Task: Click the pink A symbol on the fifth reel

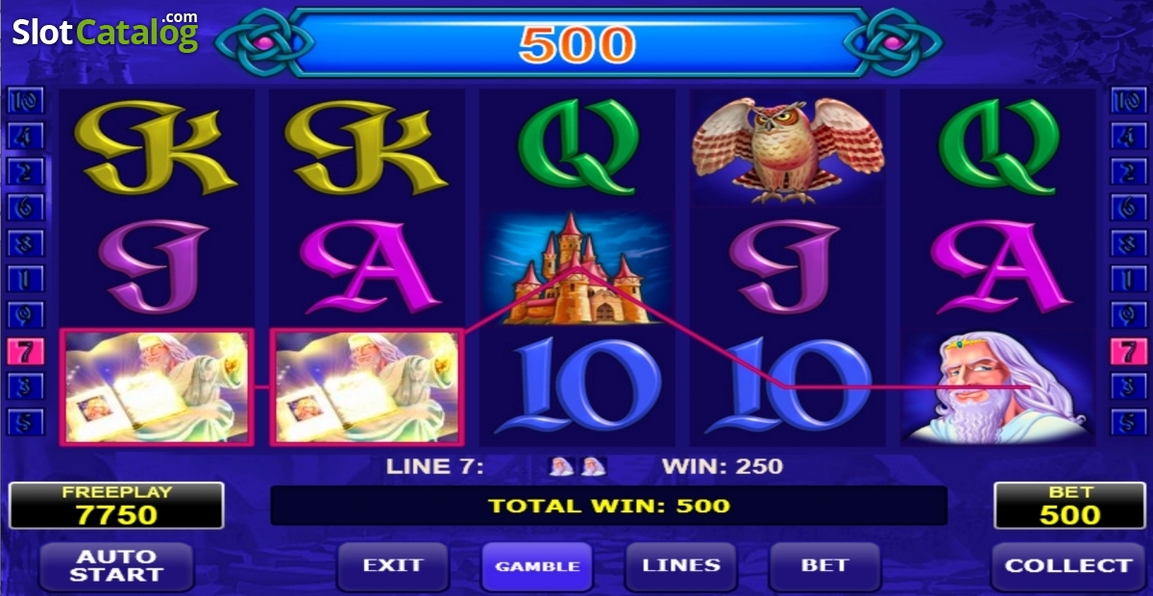Action: tap(999, 266)
